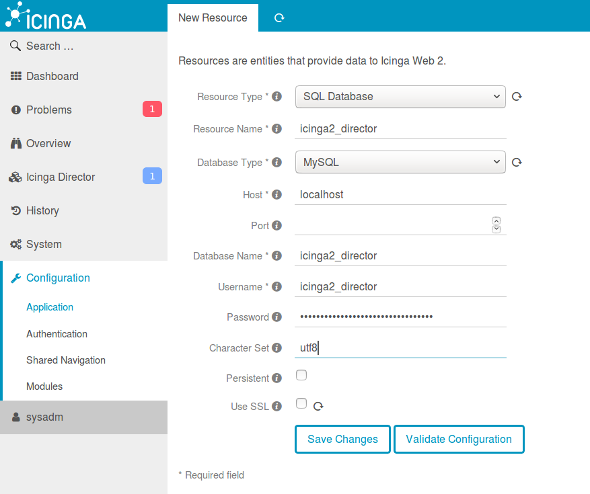Screen dimensions: 590x494
Task: Open Icinga Director in the sidebar
Action: coord(83,177)
